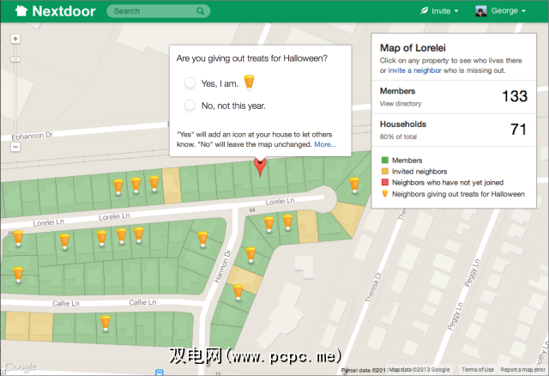This screenshot has width=549, height=376.
Task: Click leftmost of three candy corns above Lorelei Ln
Action: click(118, 187)
